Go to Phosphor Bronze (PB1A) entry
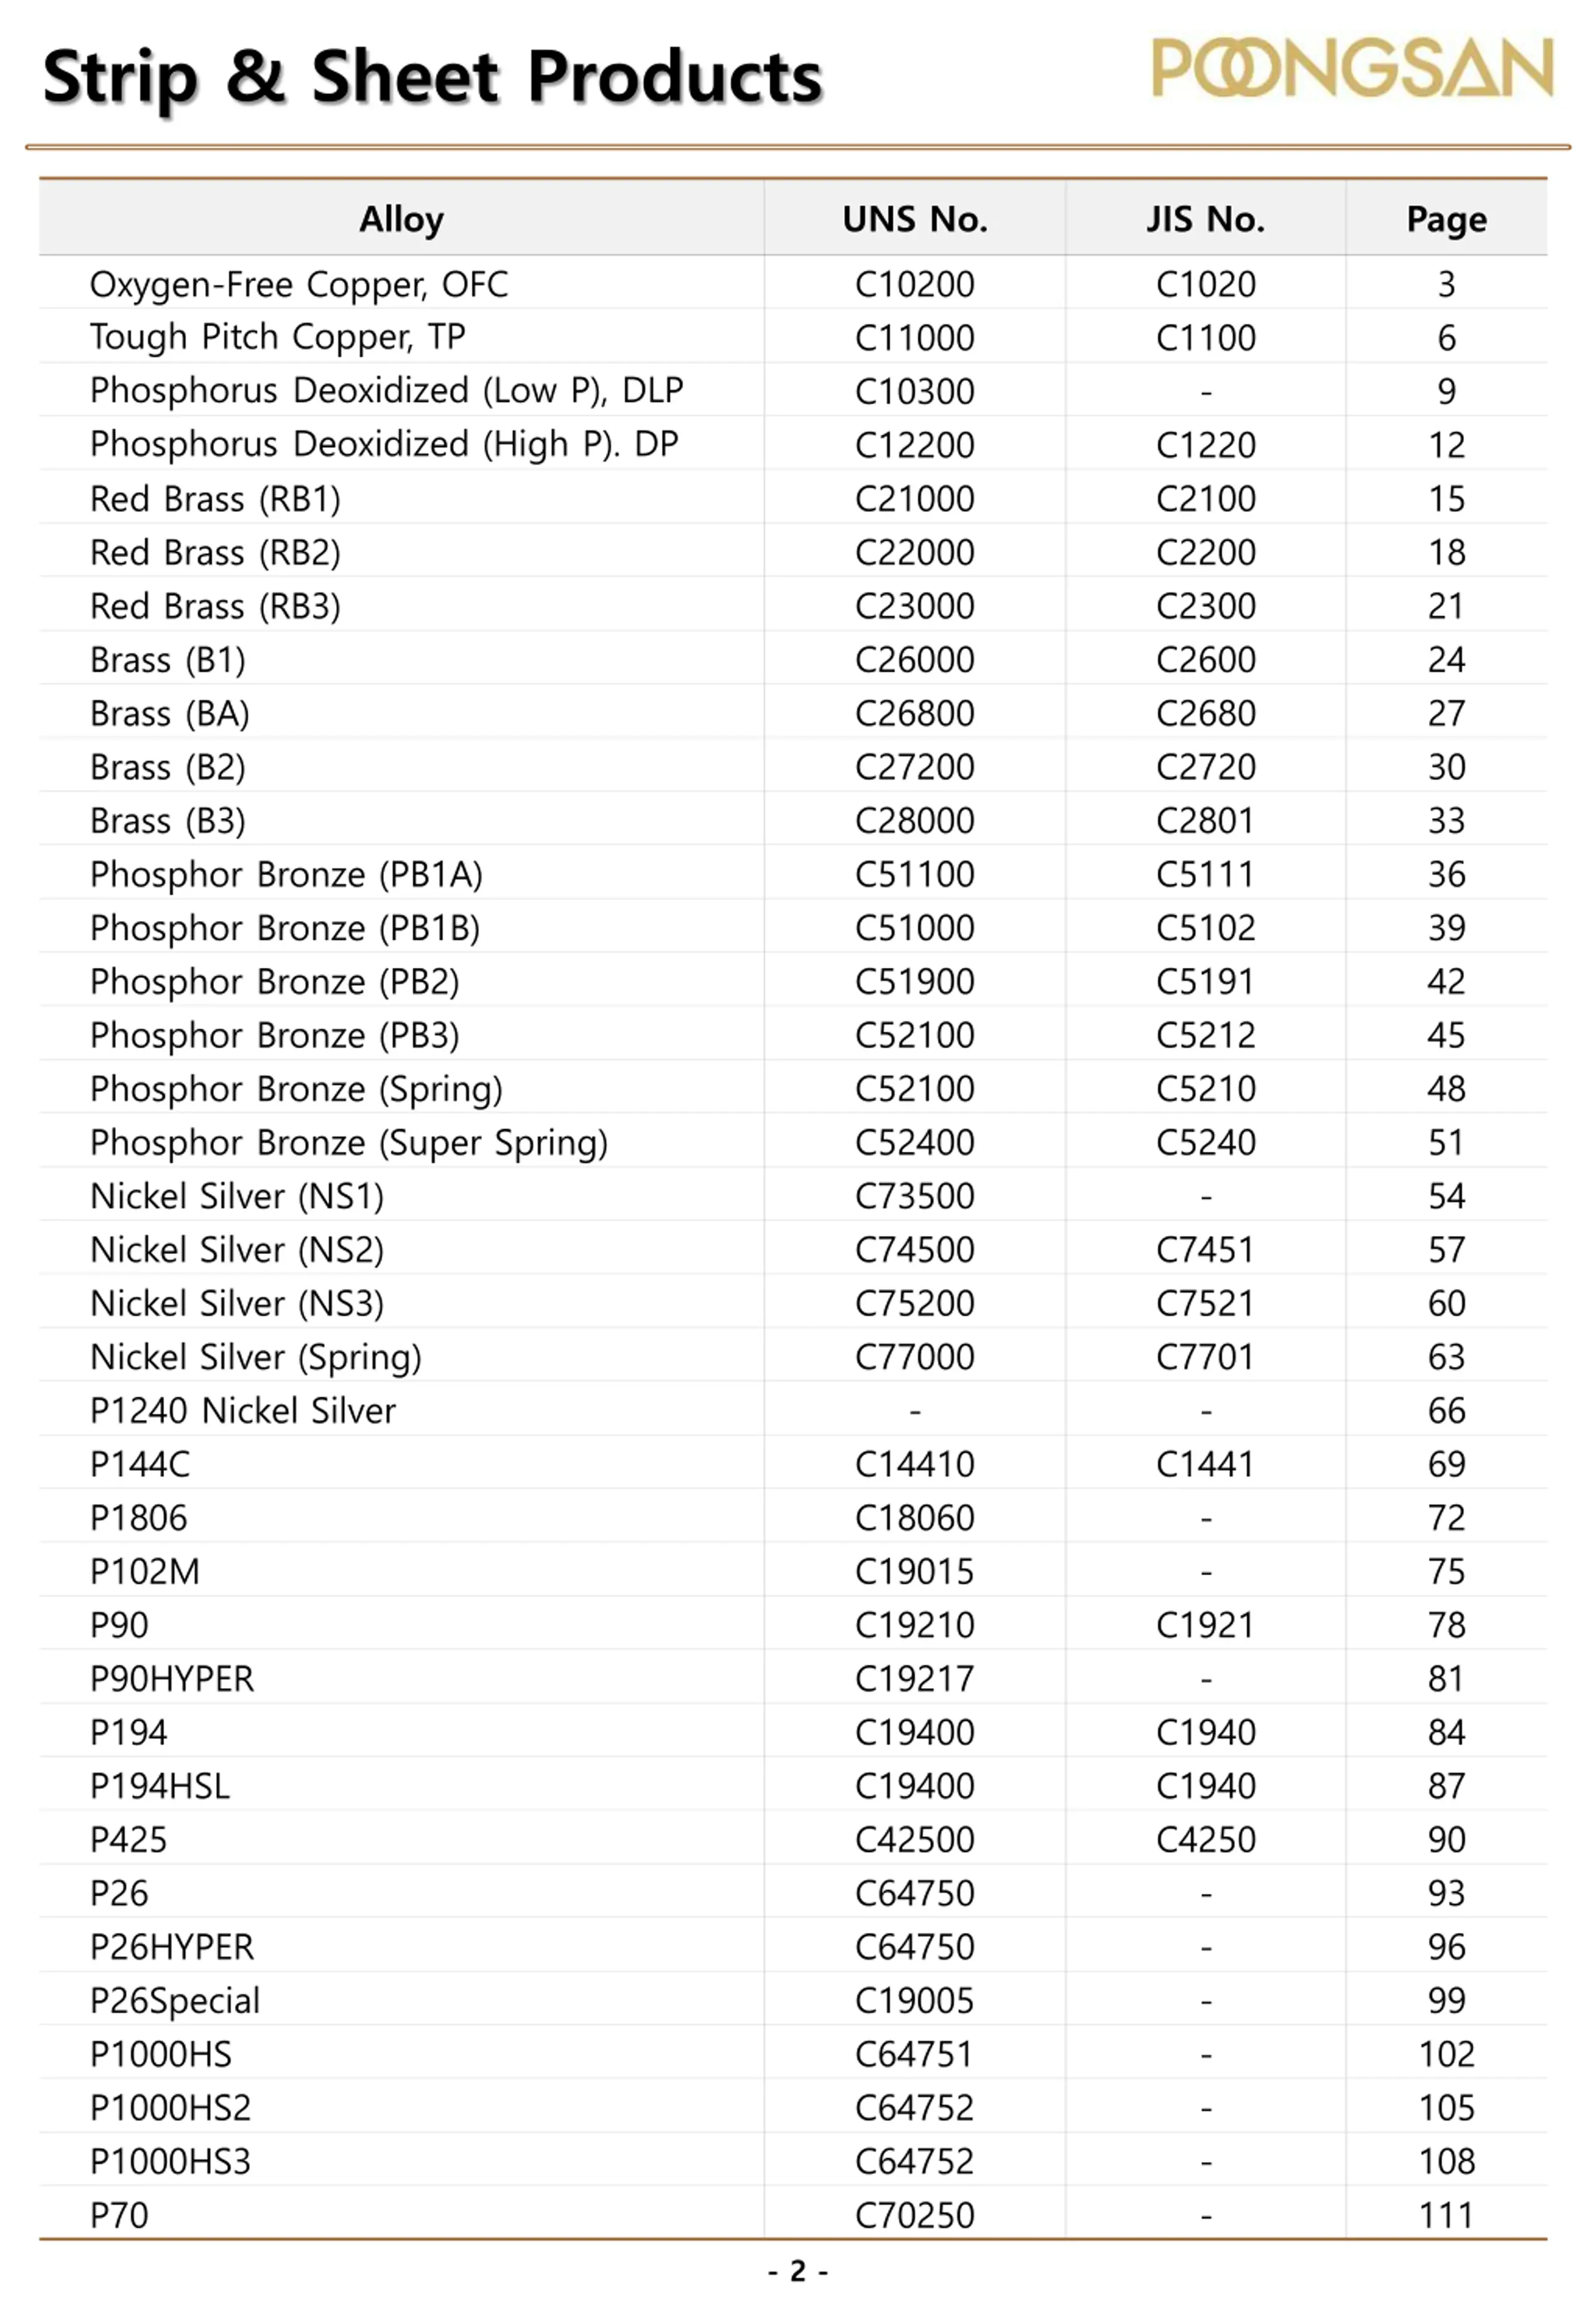1596x2306 pixels. [286, 874]
